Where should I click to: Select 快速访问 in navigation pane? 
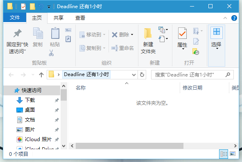(x=32, y=90)
